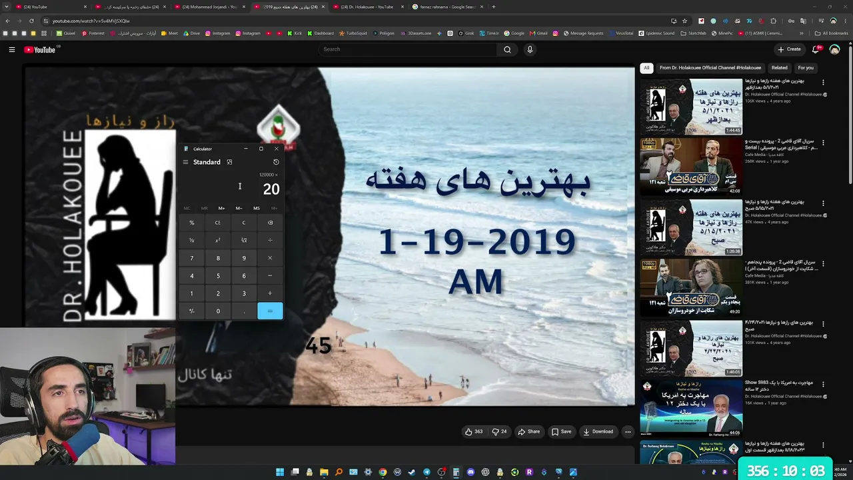Viewport: 853px width, 480px height.
Task: Click the square root key
Action: (244, 240)
